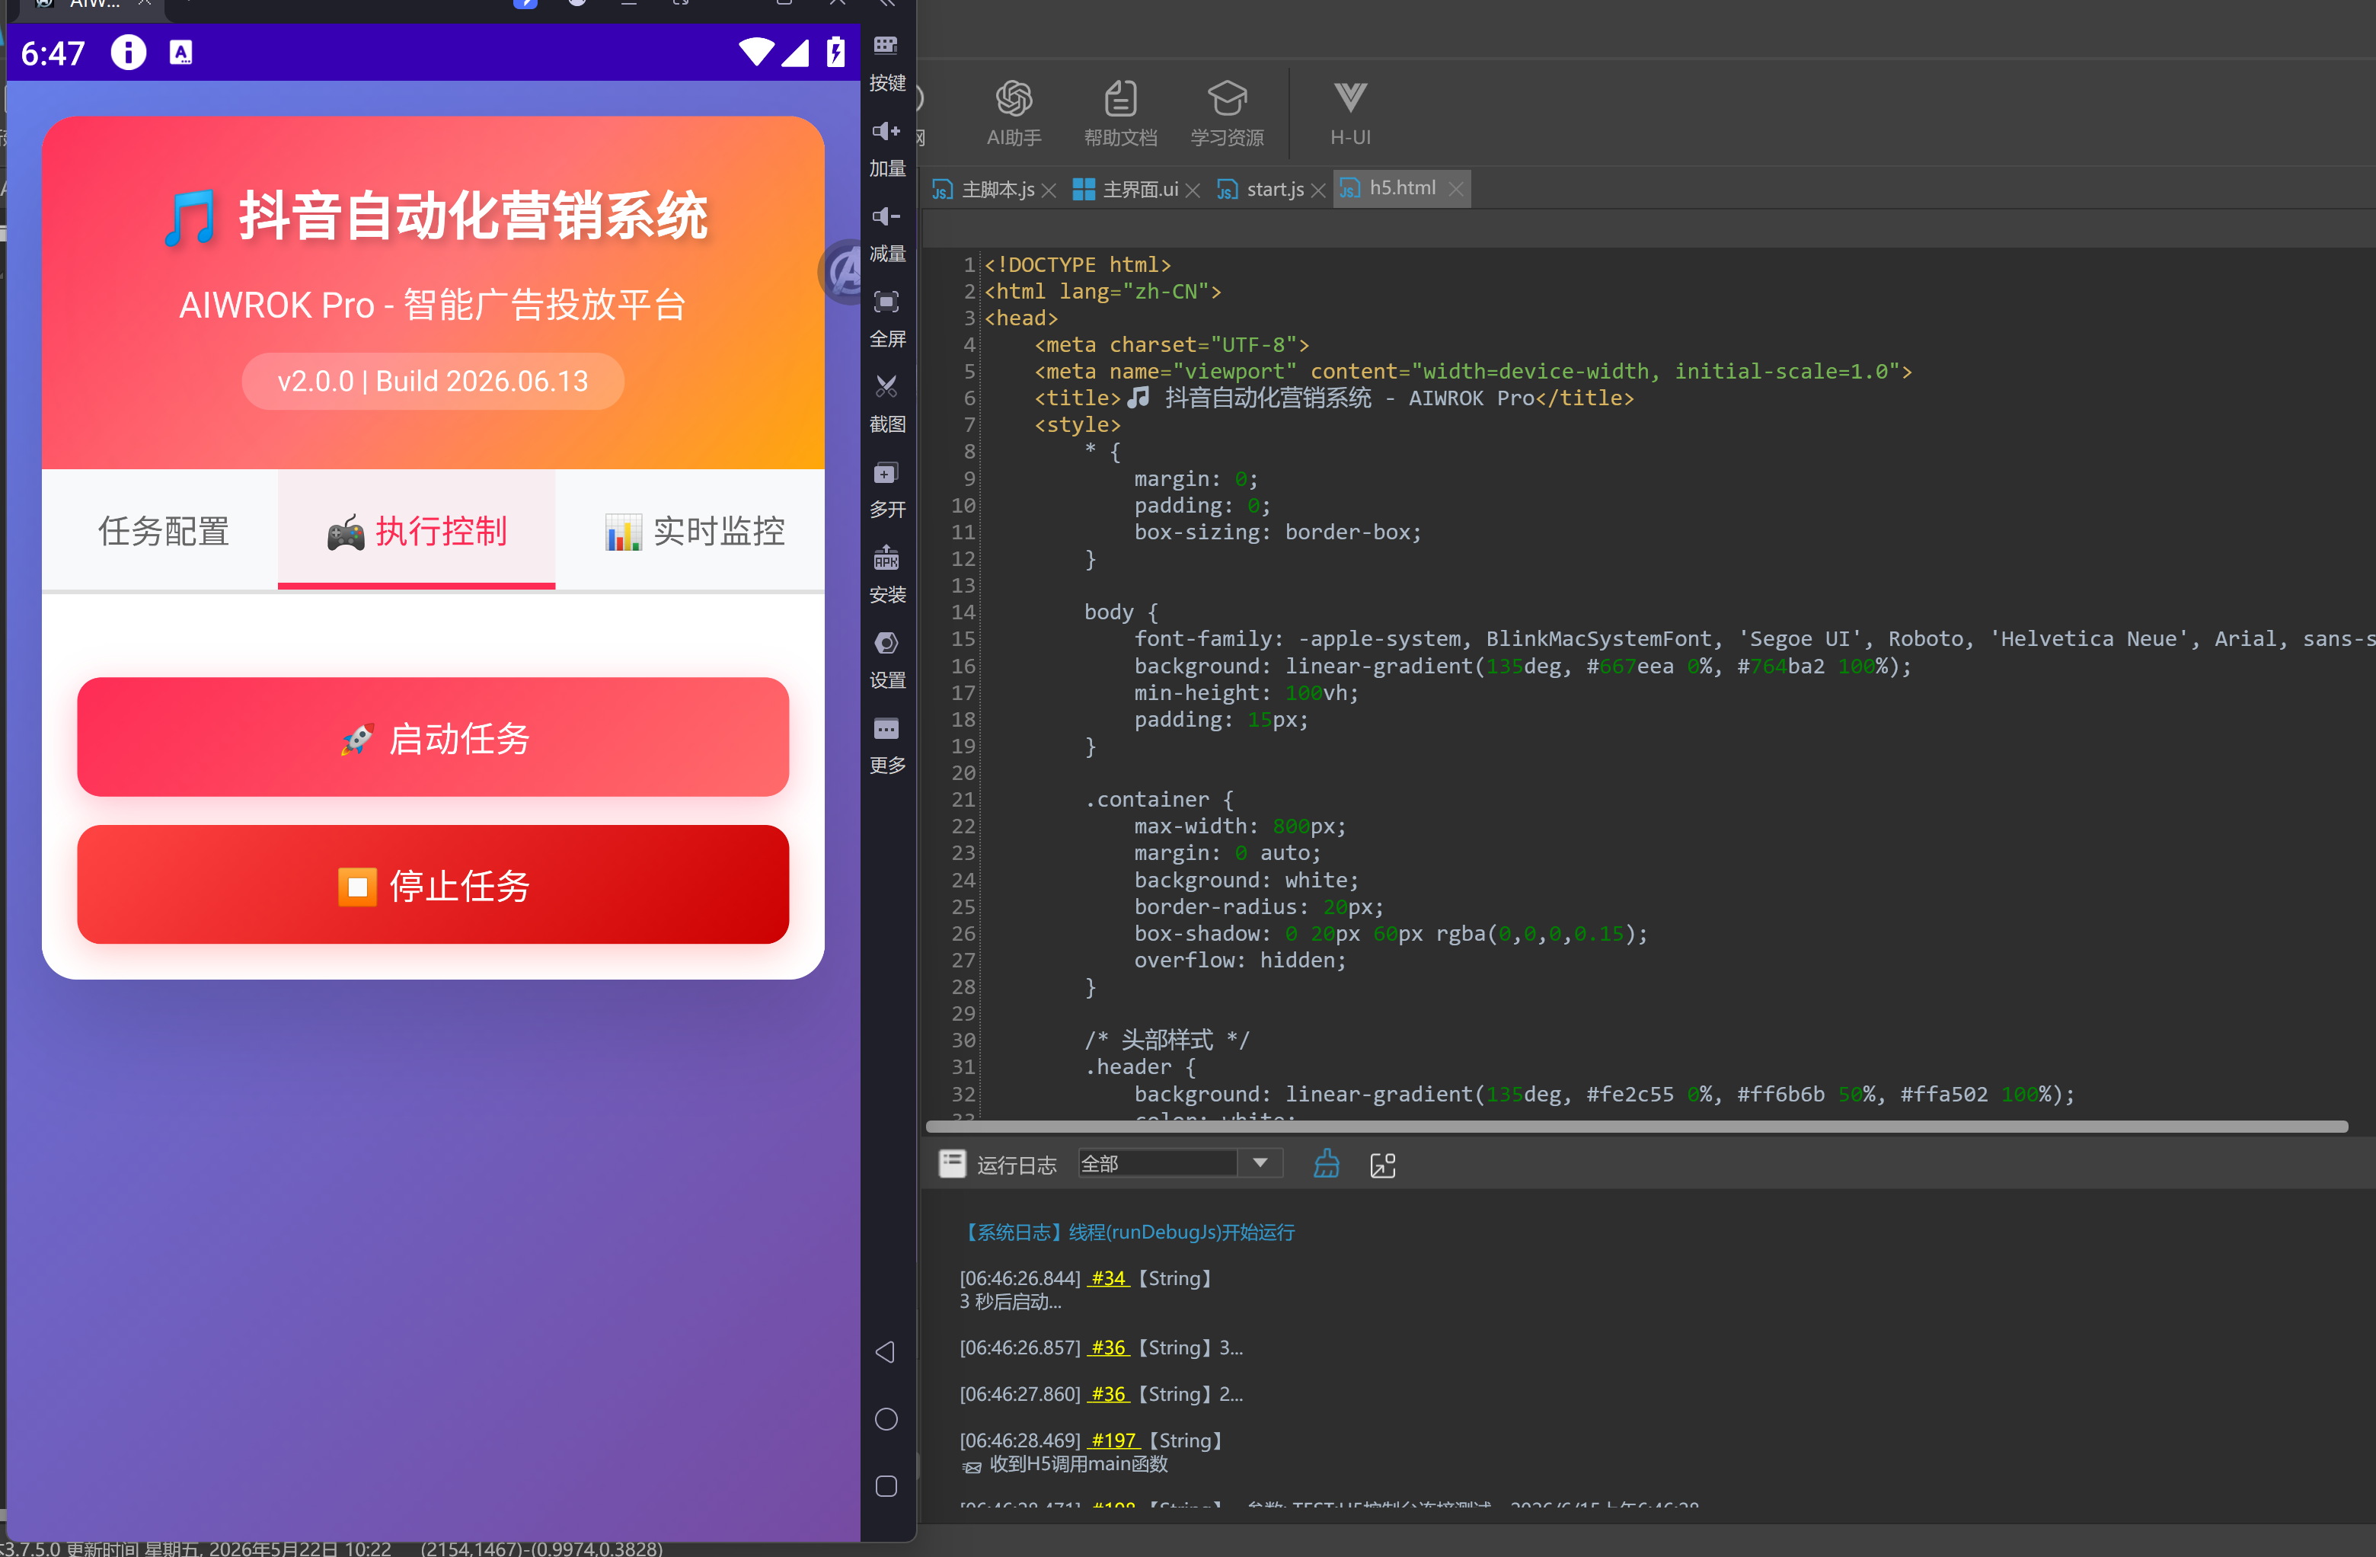Open 帮助文档 help documentation
The image size is (2376, 1557).
pos(1120,113)
